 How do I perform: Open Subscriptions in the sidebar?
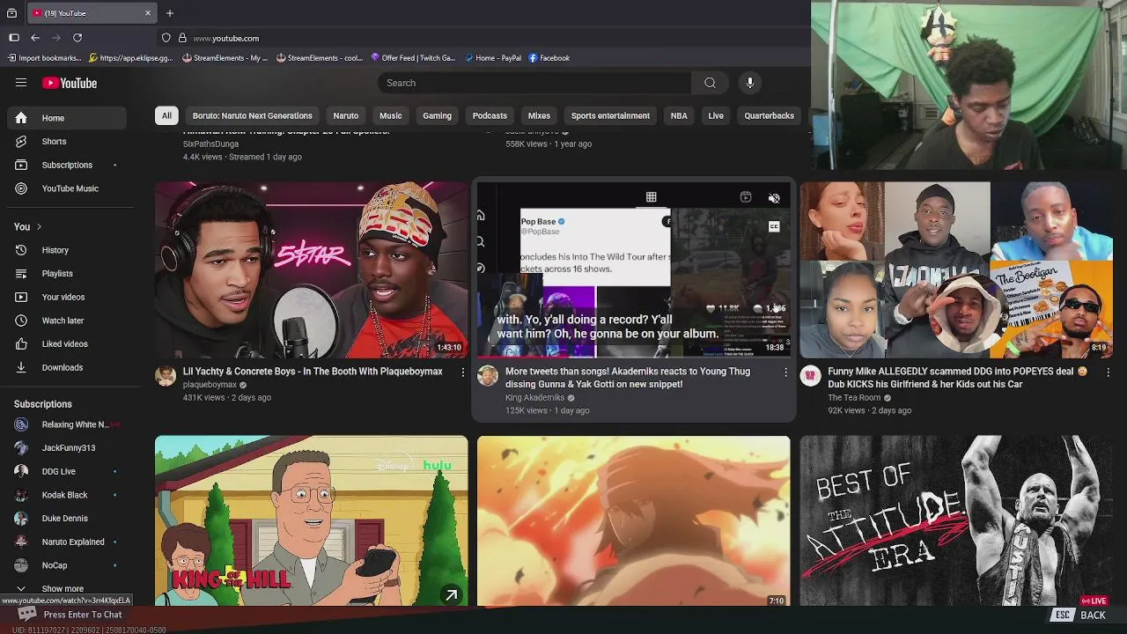[67, 165]
